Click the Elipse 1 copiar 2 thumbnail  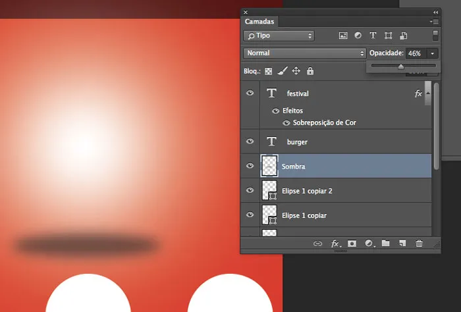click(269, 190)
